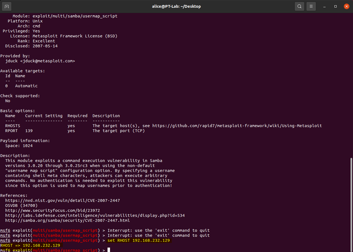
Task: Click the Rank value "Excellent"
Action: (x=44, y=41)
